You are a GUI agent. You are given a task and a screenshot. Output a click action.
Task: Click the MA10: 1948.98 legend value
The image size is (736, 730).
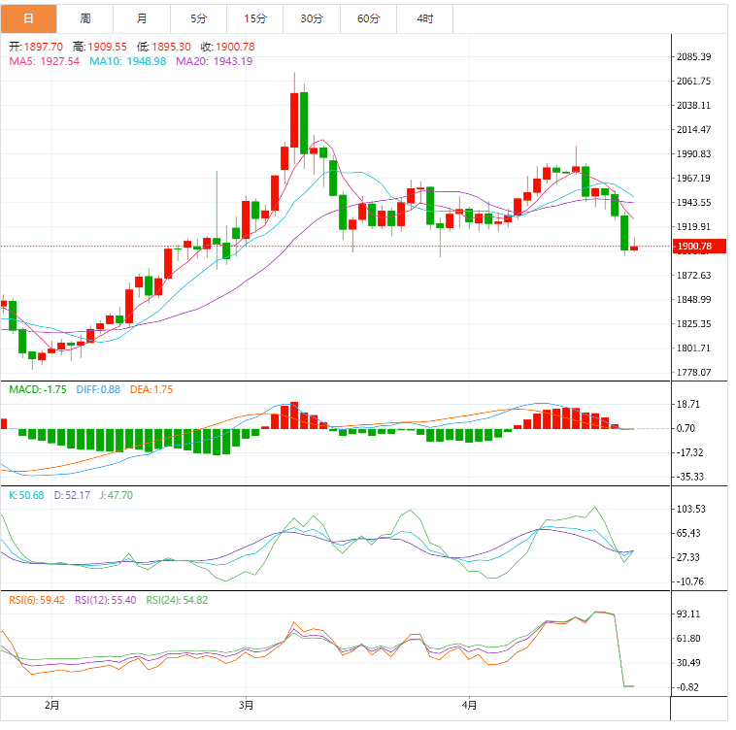[x=127, y=61]
